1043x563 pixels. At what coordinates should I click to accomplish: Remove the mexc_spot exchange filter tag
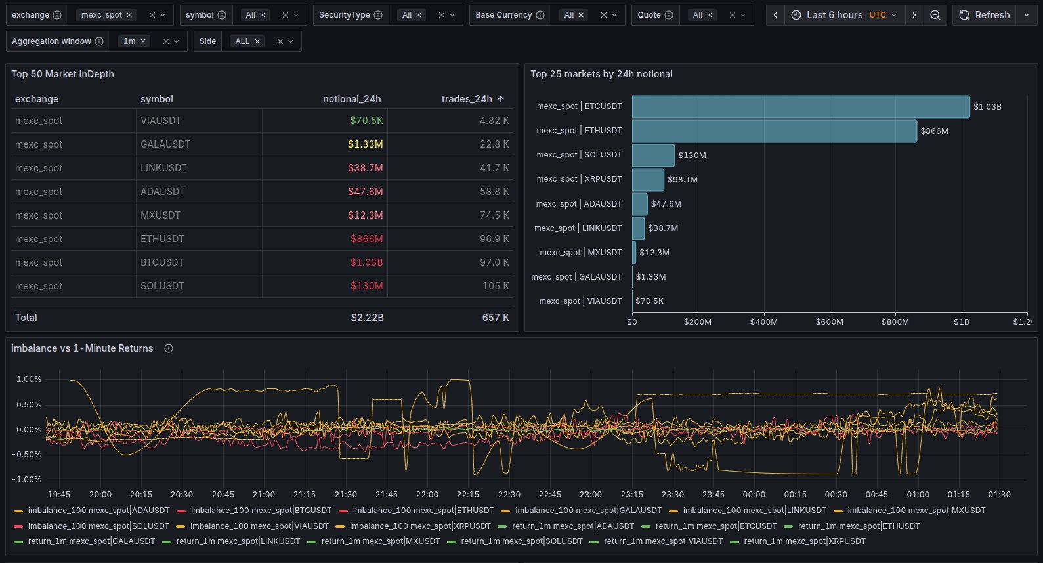pos(129,15)
